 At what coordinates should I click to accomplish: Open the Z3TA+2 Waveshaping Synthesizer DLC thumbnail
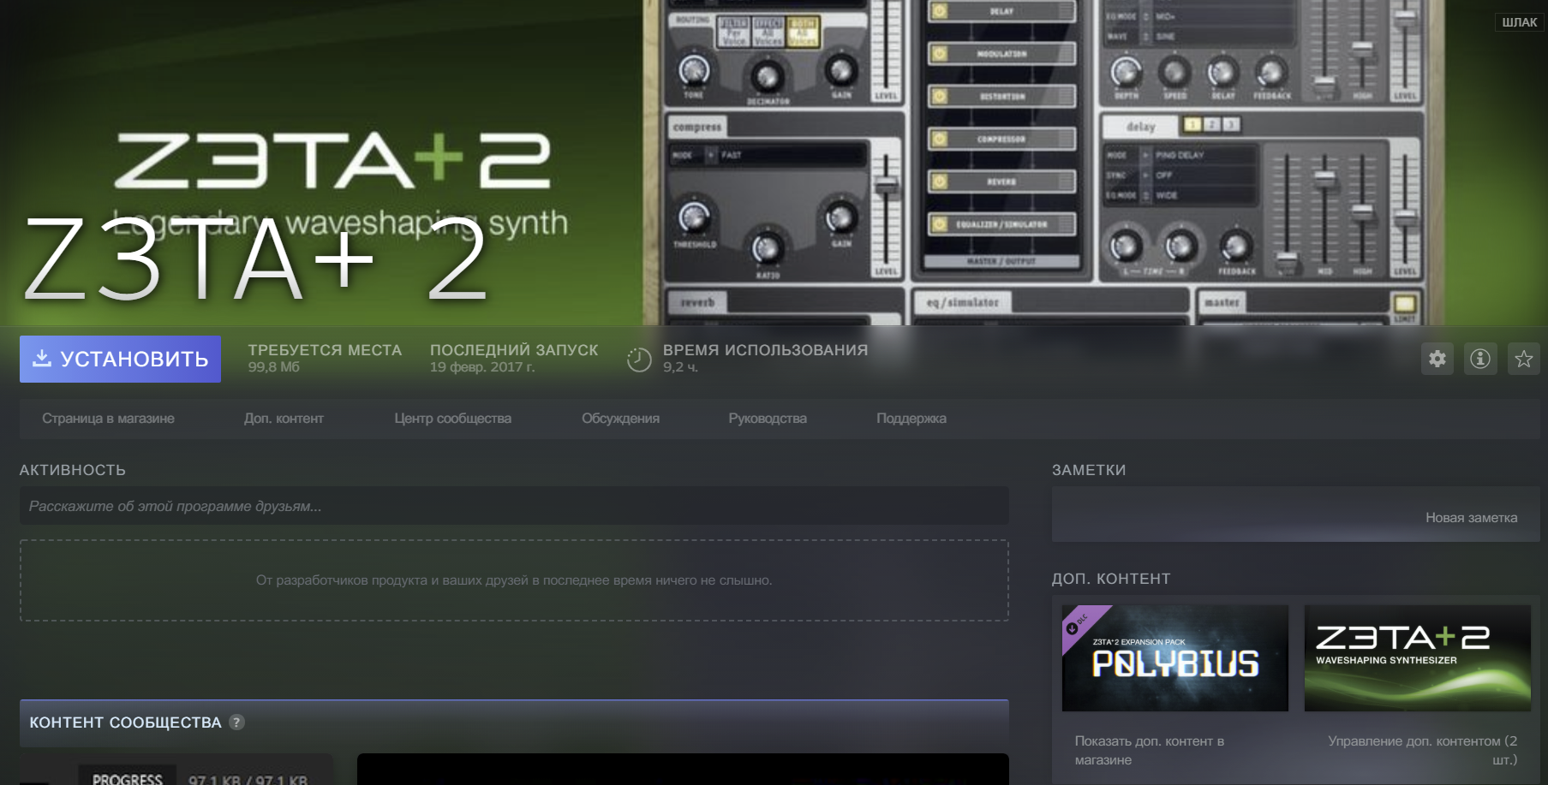1418,658
